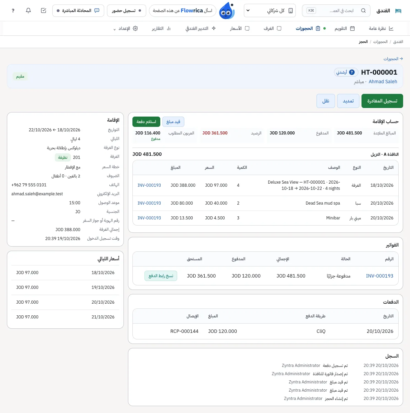Ask Flowrica about this page
Image resolution: width=410 pixels, height=413 pixels.
pos(183,11)
